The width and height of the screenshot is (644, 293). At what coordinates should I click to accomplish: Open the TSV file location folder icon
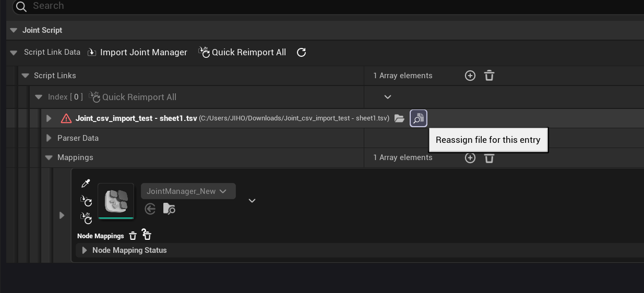pyautogui.click(x=399, y=118)
